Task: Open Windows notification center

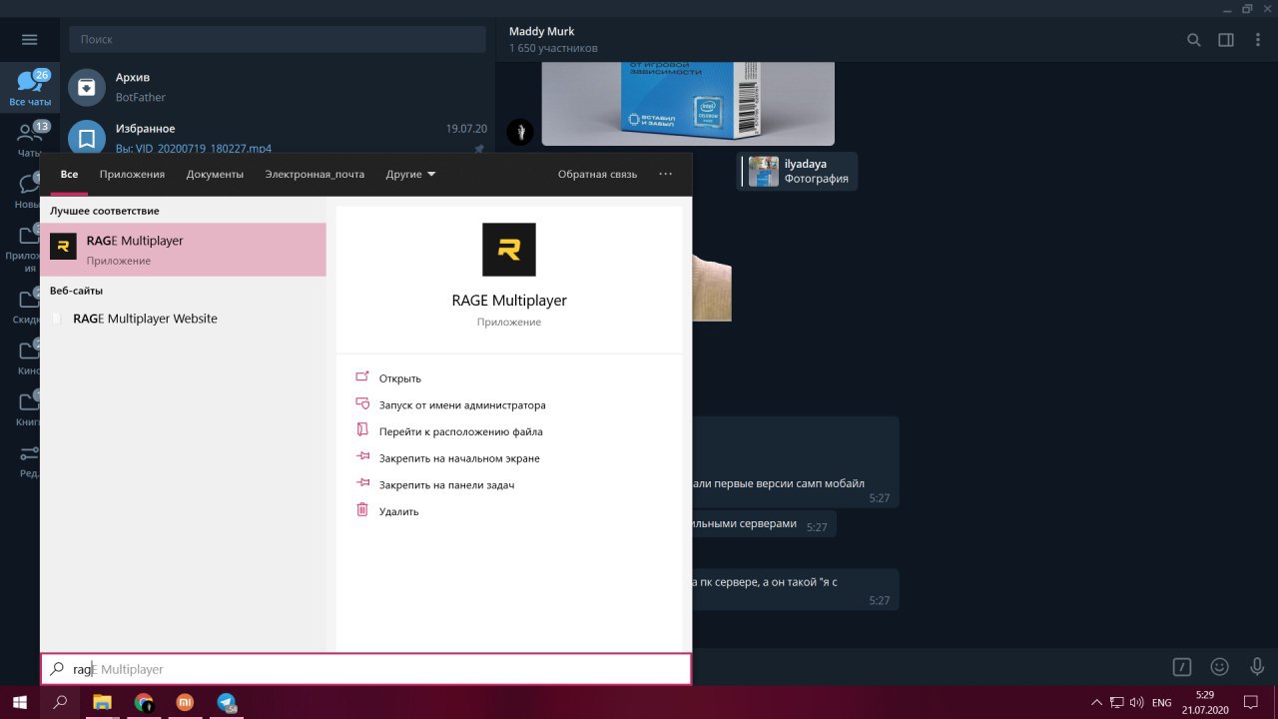Action: [1250, 702]
